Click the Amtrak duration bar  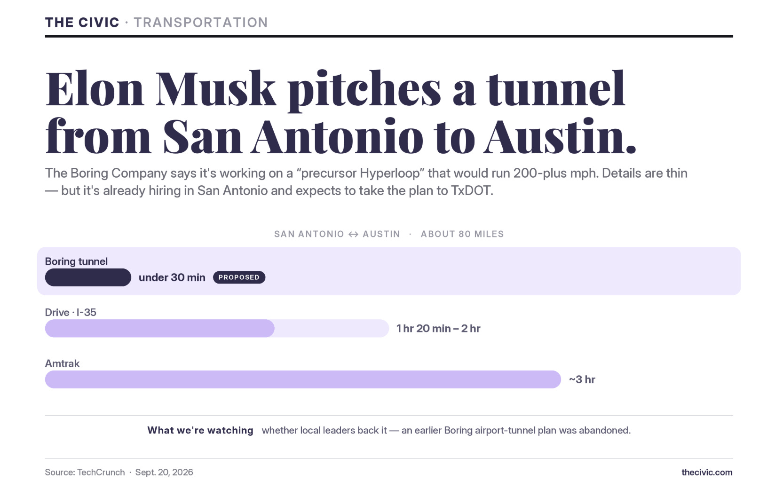click(303, 379)
